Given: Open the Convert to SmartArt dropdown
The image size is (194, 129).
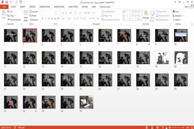Looking at the screenshot, I should click(111, 20).
